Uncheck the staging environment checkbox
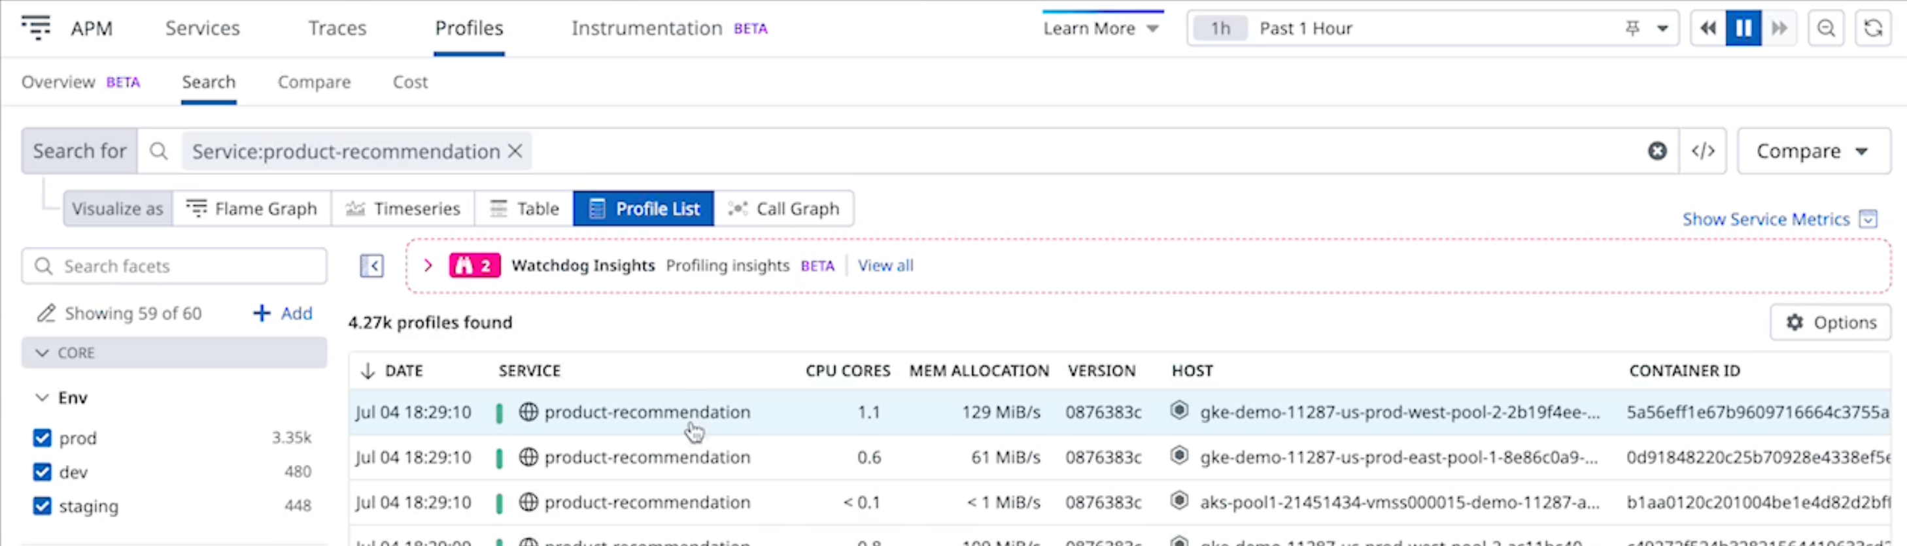This screenshot has width=1907, height=546. click(x=43, y=506)
